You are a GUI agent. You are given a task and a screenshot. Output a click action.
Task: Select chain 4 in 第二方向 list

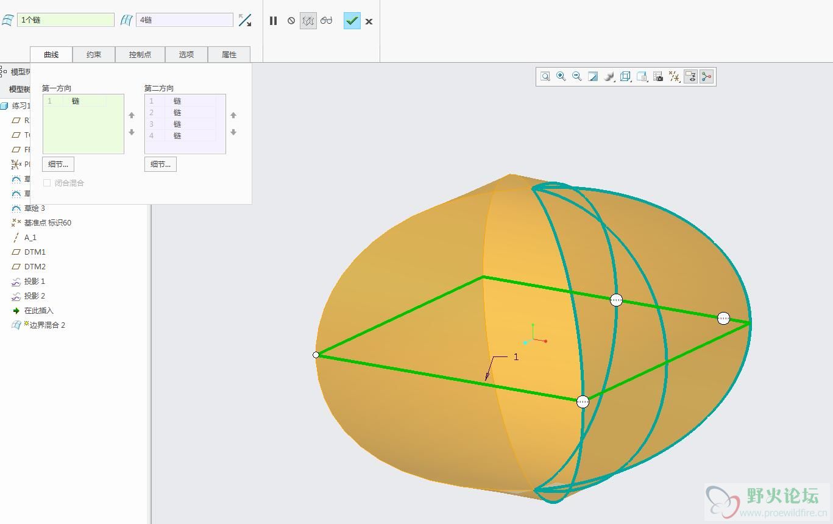(181, 136)
